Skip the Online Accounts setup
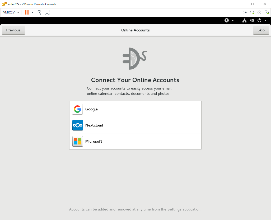Image resolution: width=271 pixels, height=220 pixels. [x=261, y=30]
